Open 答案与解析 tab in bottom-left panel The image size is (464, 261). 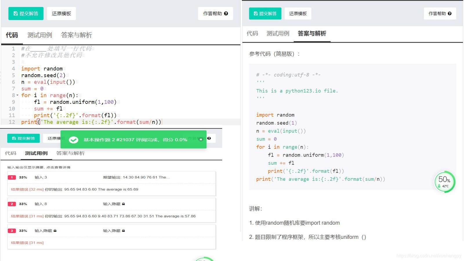click(x=70, y=153)
